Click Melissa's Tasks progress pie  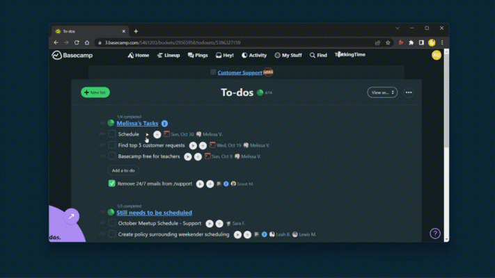pyautogui.click(x=111, y=123)
